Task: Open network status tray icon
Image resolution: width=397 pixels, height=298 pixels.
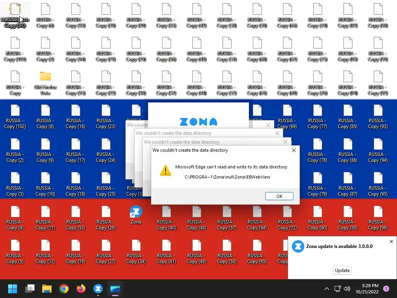Action: (x=338, y=289)
